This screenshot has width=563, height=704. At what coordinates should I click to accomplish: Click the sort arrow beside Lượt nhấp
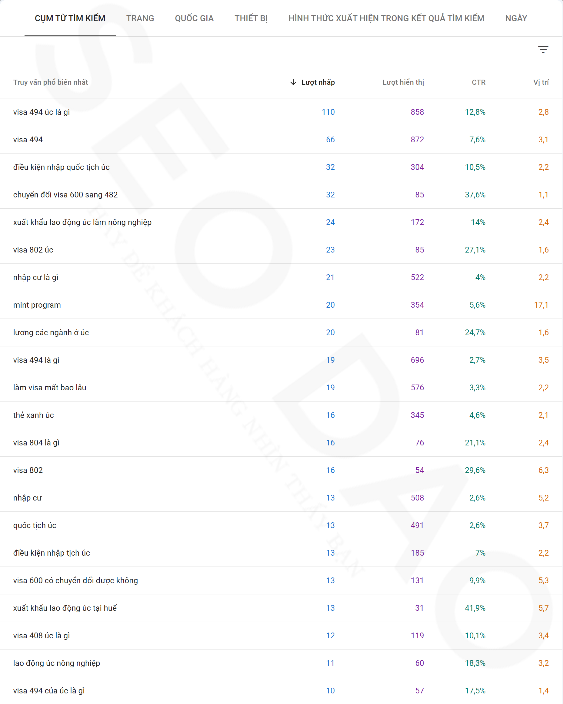coord(293,82)
